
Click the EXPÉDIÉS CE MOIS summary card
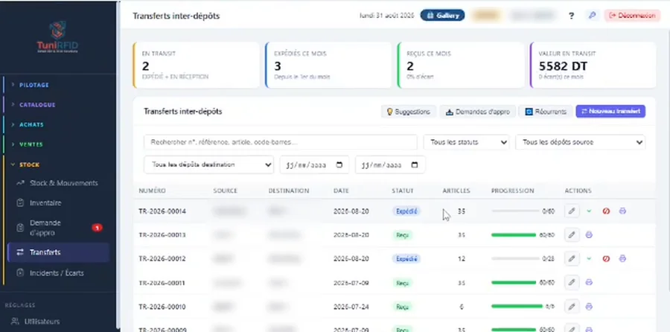[x=328, y=65]
